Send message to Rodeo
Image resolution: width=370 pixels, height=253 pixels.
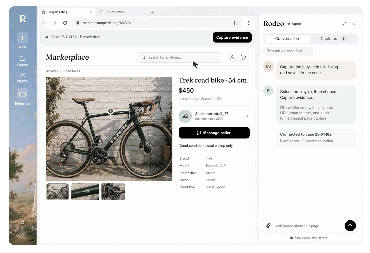click(x=350, y=226)
